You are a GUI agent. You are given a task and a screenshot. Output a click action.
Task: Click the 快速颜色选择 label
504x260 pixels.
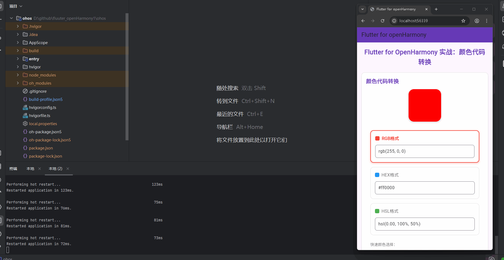point(383,245)
